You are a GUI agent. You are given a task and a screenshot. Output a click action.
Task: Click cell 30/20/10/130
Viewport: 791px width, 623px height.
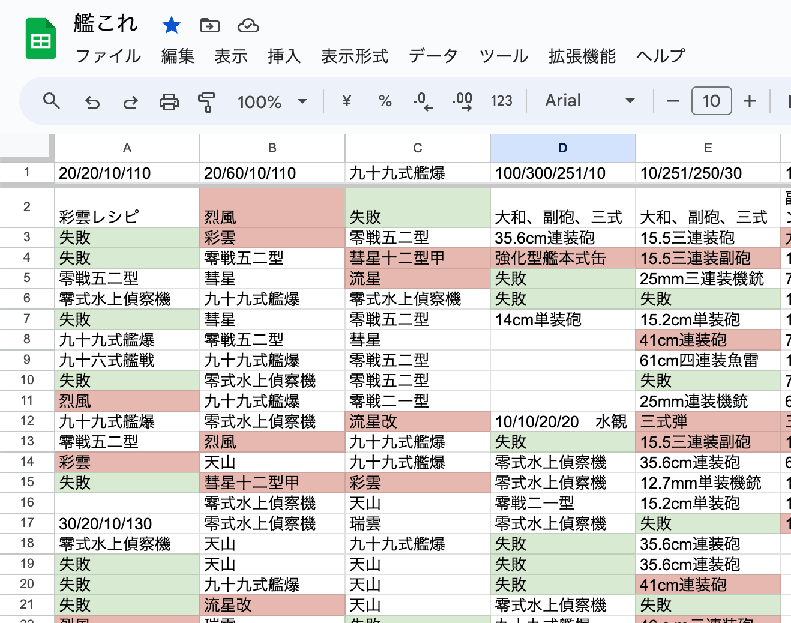tap(127, 523)
